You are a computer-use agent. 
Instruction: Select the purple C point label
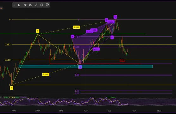112,37
